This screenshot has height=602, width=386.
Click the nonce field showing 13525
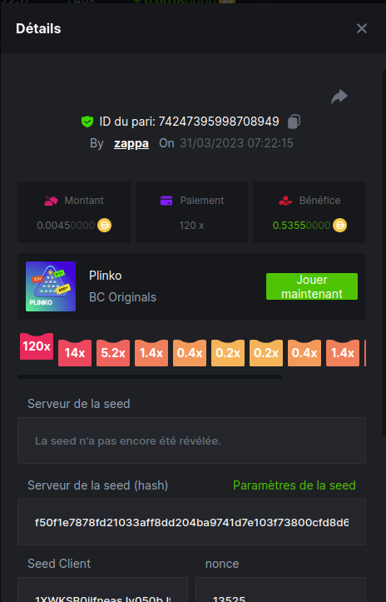tap(280, 590)
